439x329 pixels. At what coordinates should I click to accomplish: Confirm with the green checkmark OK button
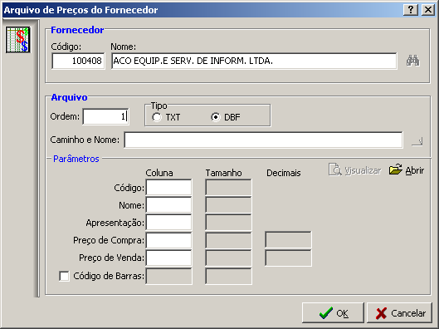333,312
